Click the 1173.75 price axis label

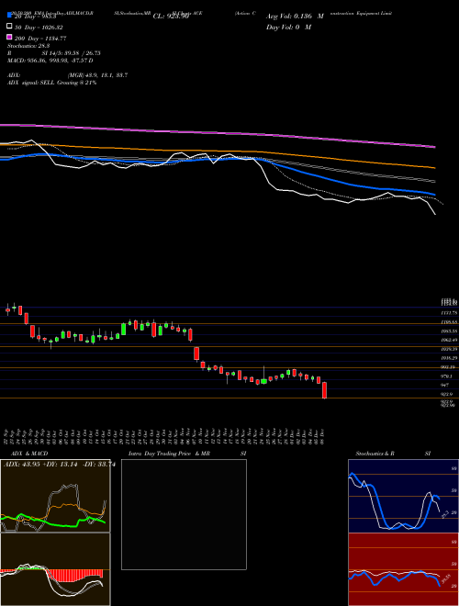[449, 313]
